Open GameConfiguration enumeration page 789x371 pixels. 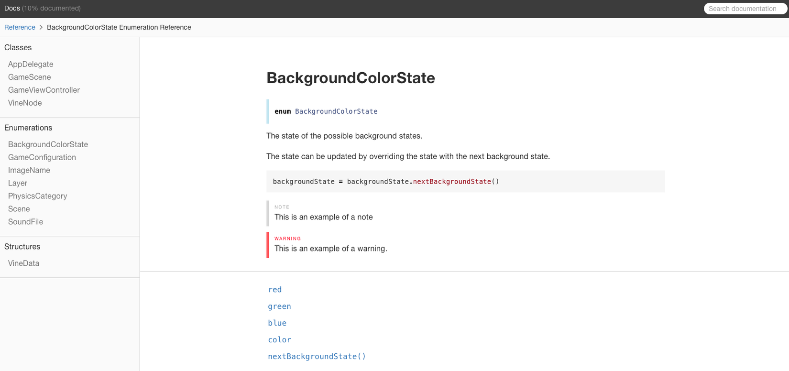point(42,157)
